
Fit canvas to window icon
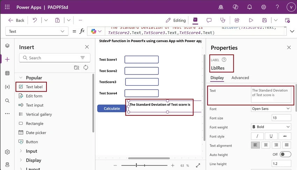click(198, 165)
